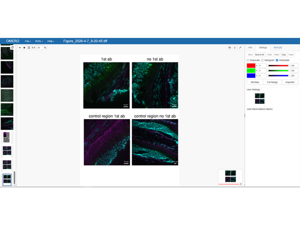Click the blue channel intensity slider
Screen dimensions: 300x225
click(278, 76)
